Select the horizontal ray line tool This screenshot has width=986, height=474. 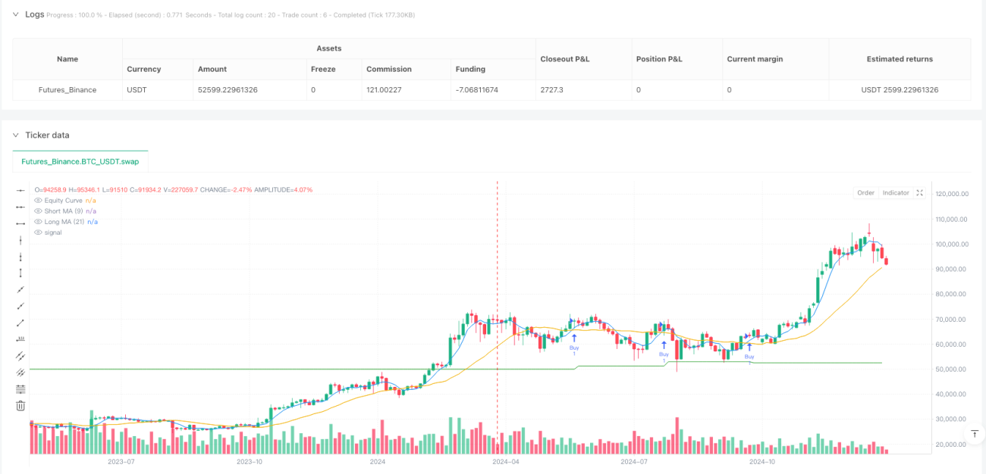[20, 206]
